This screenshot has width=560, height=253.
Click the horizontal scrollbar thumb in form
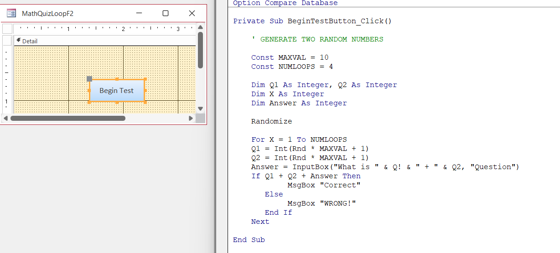[67, 119]
